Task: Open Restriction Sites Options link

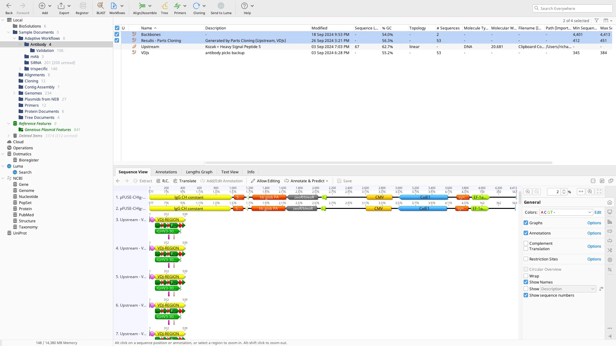Action: (594, 259)
